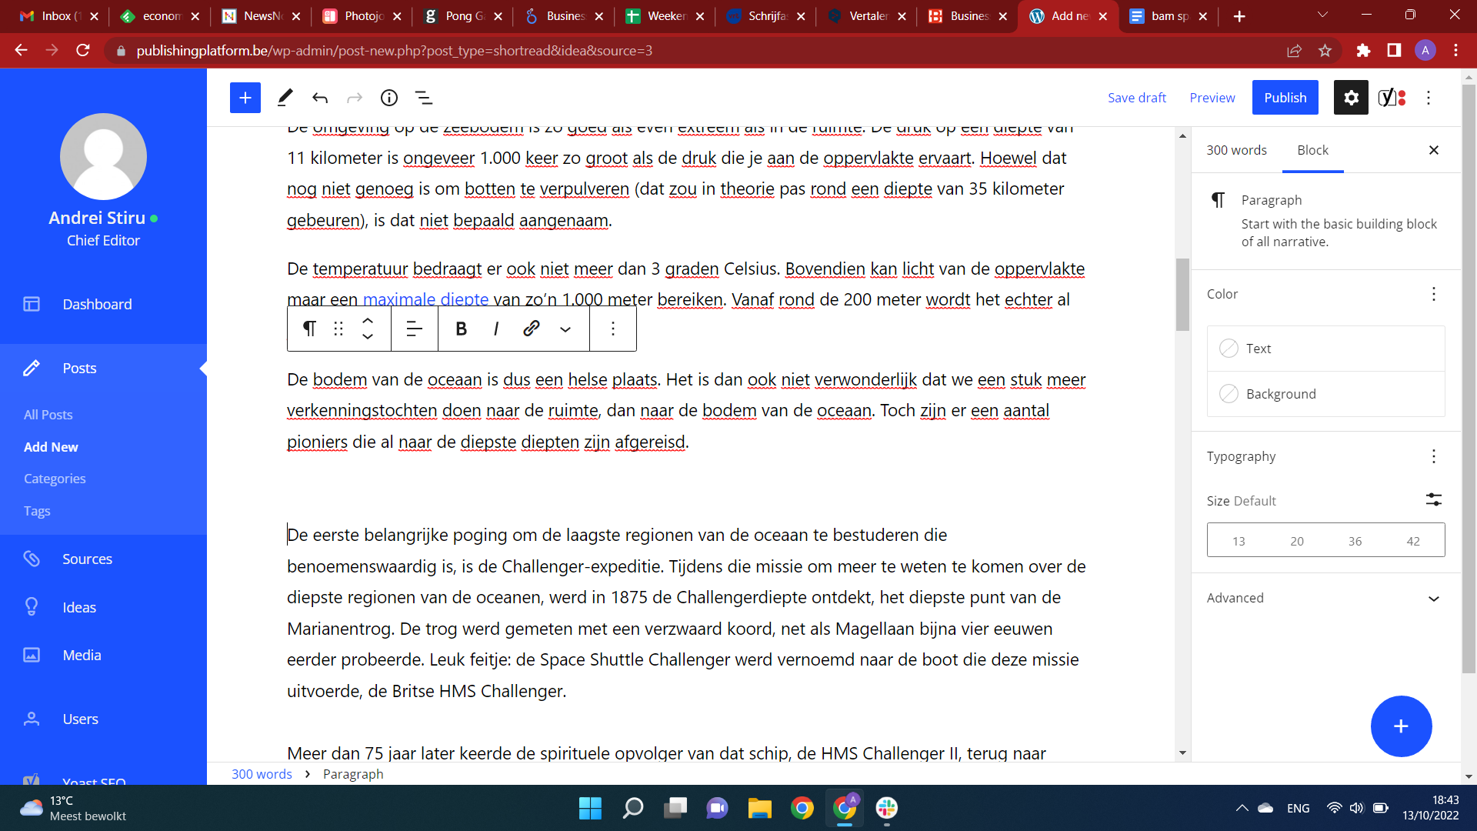Click the Yoast SEO icon in toolbar
The height and width of the screenshot is (831, 1477).
tap(1391, 98)
